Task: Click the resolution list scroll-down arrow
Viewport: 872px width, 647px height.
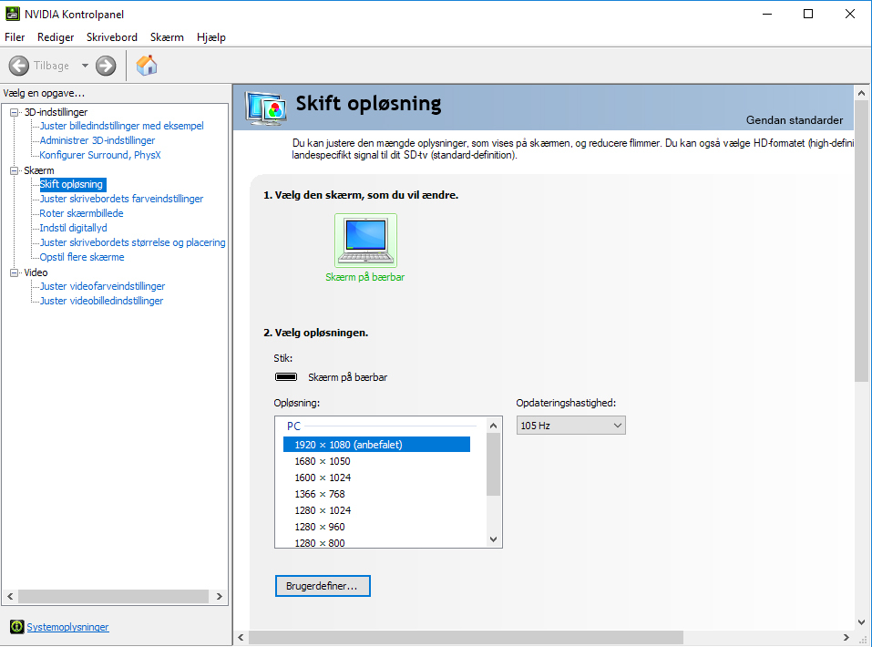Action: coord(493,539)
